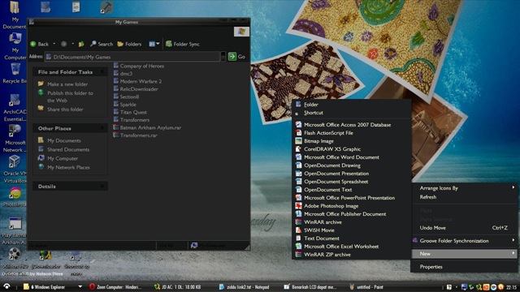Image resolution: width=520 pixels, height=292 pixels.
Task: Expand the Details panel
Action: pos(102,187)
